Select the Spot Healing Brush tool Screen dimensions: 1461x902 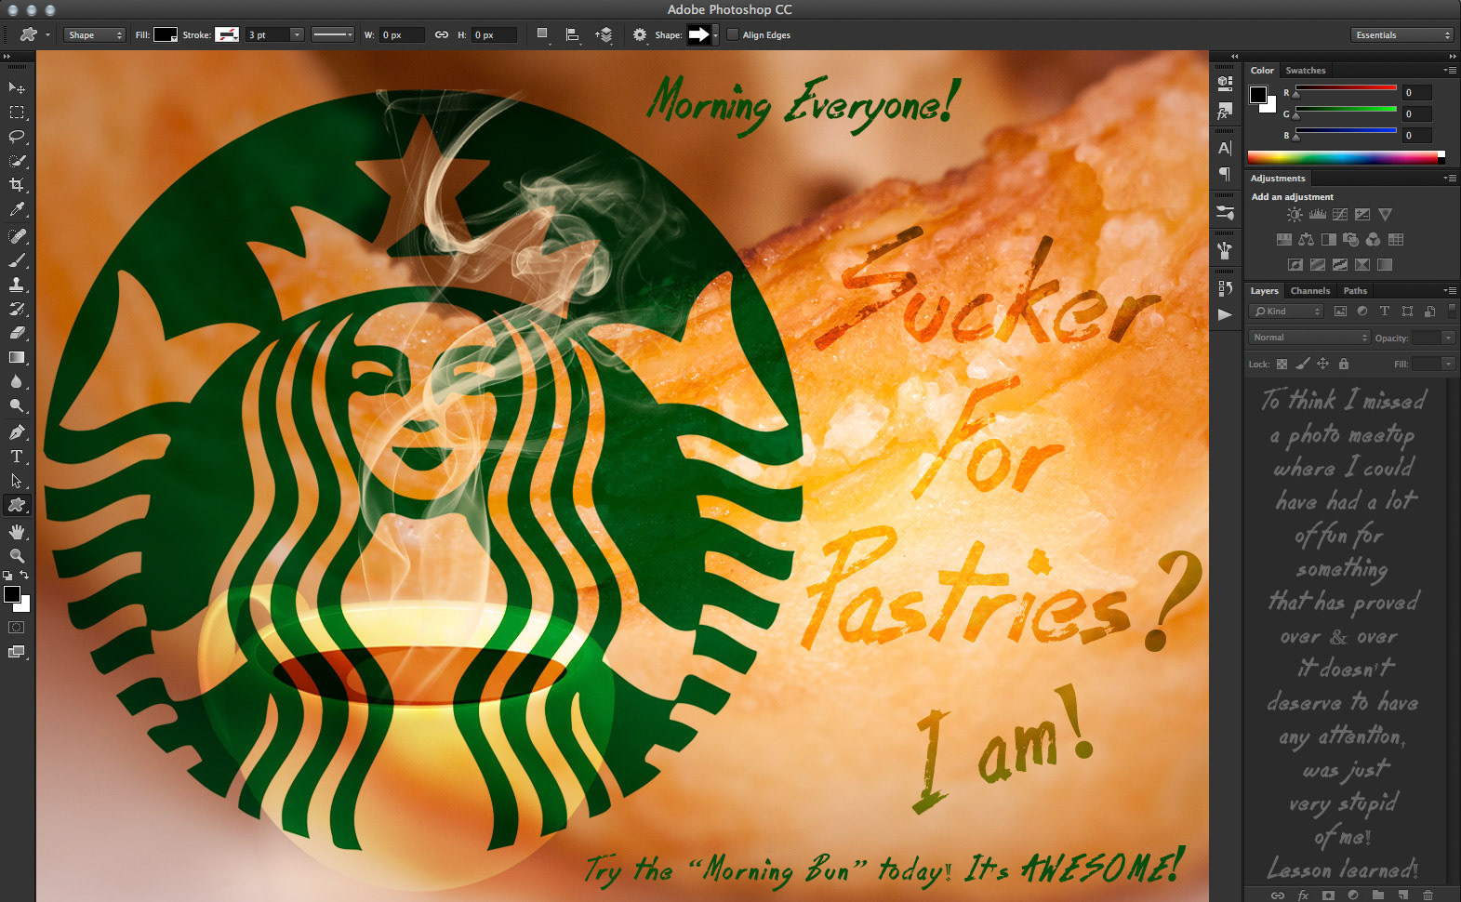click(17, 236)
